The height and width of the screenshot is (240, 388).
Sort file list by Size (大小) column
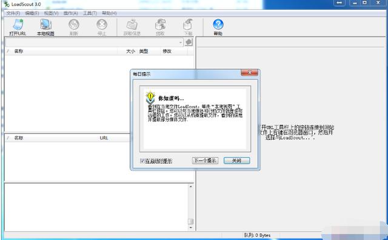coord(130,52)
